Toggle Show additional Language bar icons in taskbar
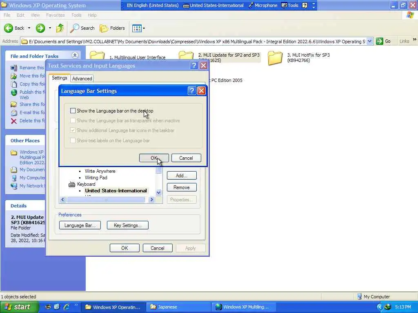Viewport: 418px width, 313px height. tap(73, 130)
